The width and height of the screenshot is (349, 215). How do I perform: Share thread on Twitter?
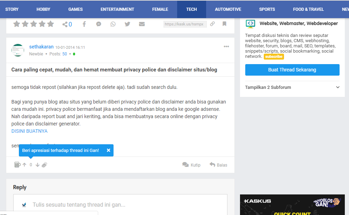[x=127, y=24]
